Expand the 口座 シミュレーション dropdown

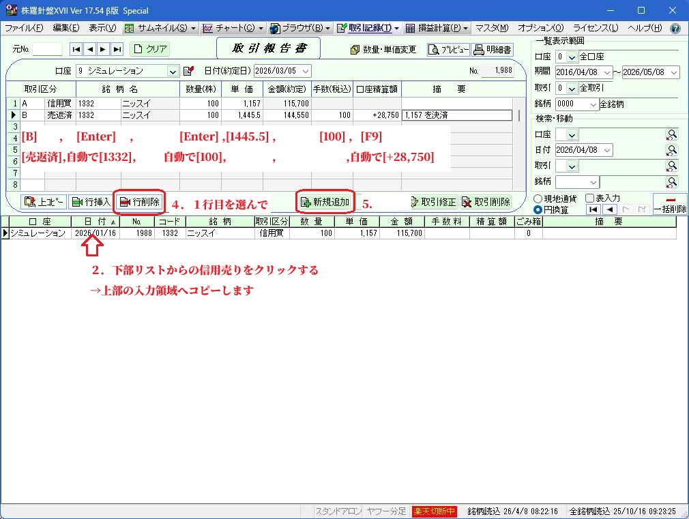[173, 71]
